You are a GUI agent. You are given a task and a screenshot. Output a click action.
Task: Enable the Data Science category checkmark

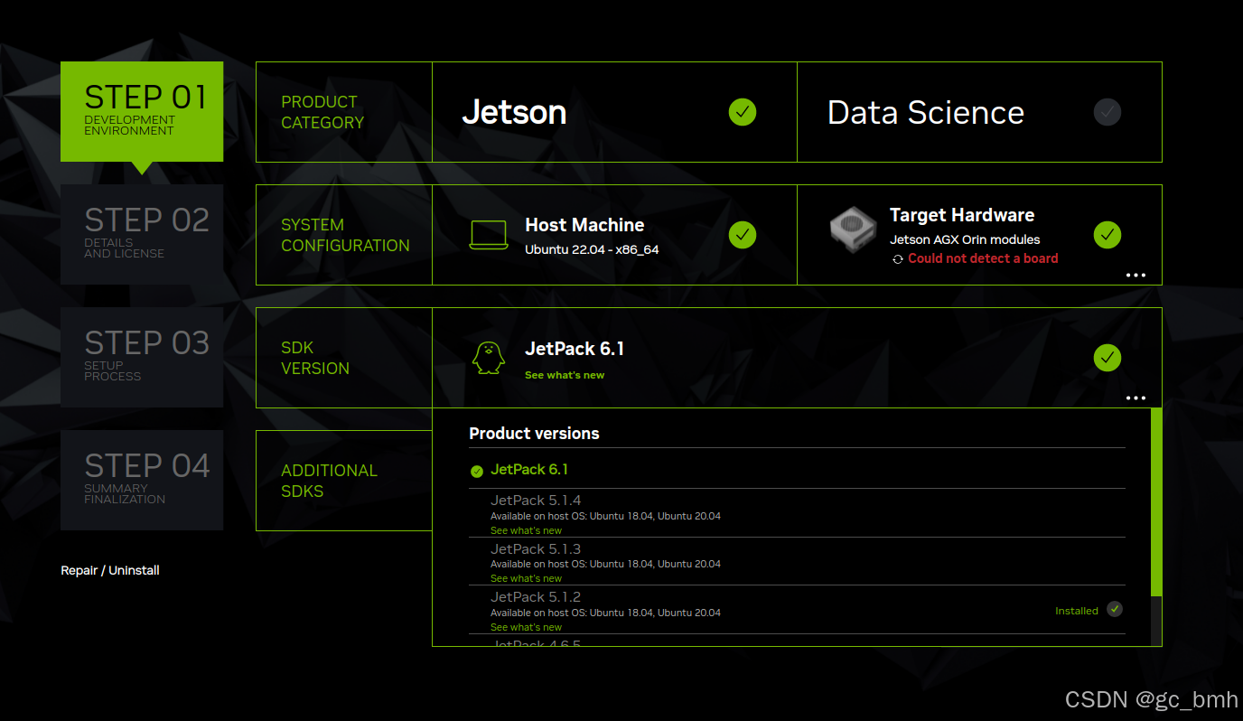(x=1107, y=112)
